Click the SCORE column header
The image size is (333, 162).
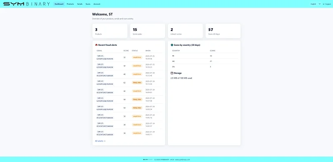point(126,51)
